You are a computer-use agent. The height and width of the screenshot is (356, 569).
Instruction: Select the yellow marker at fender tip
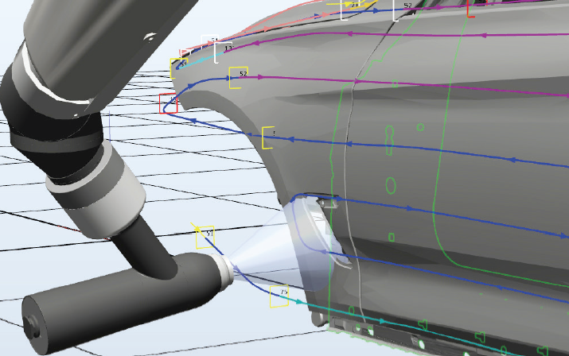tap(179, 68)
